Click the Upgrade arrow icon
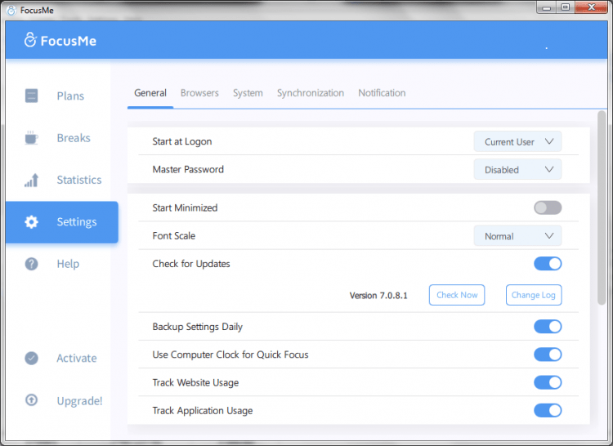Viewport: 613px width, 446px height. pyautogui.click(x=31, y=400)
